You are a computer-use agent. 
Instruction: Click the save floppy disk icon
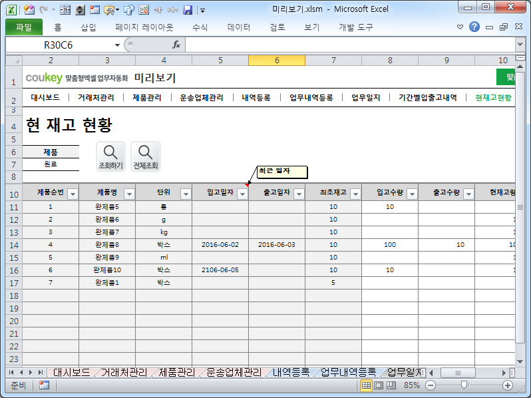tap(188, 10)
